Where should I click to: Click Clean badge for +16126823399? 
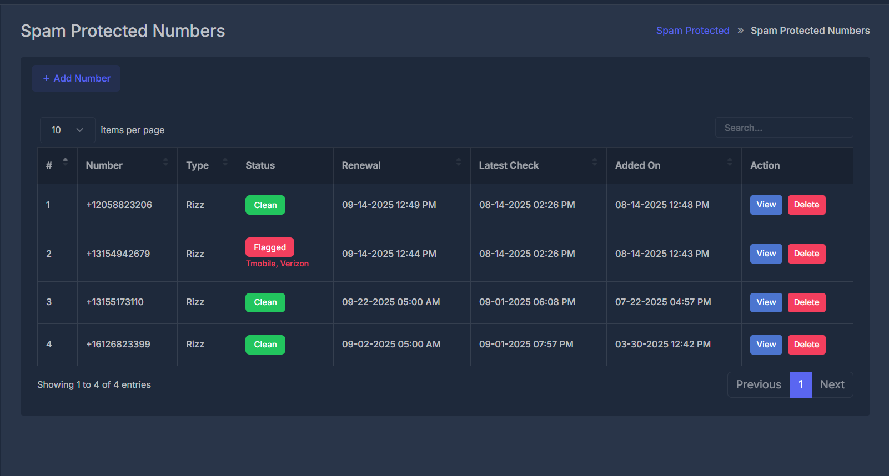tap(265, 345)
